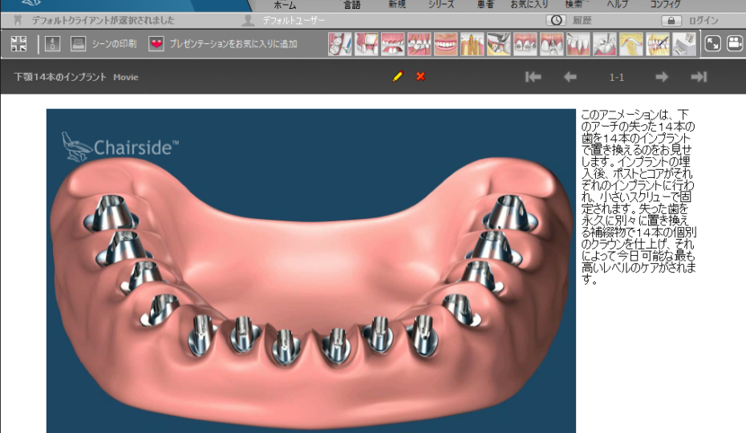The image size is (746, 433).
Task: Open the crowded teeth category icon
Action: click(420, 44)
